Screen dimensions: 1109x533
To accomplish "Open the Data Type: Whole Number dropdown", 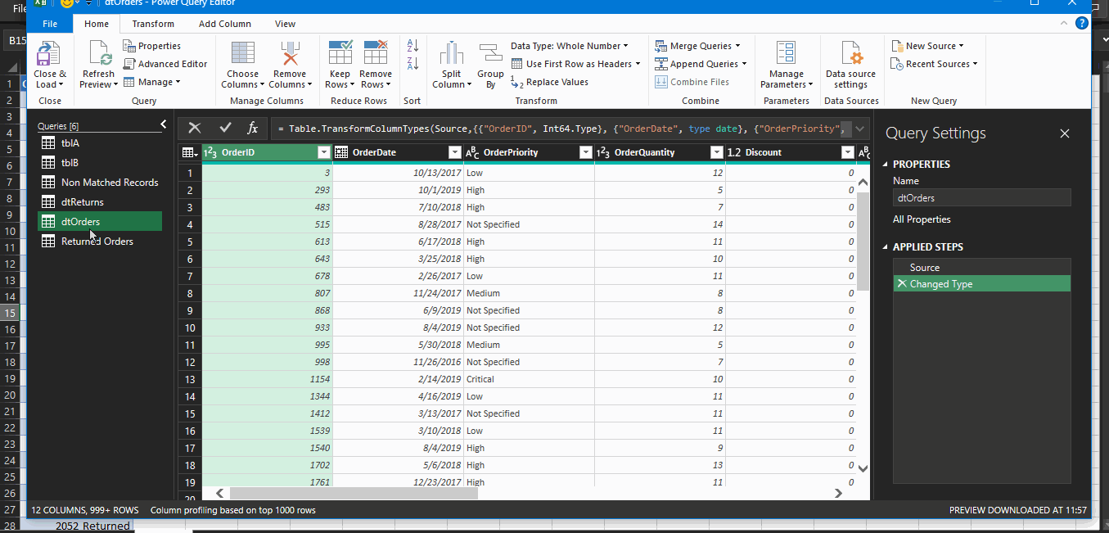I will coord(570,46).
